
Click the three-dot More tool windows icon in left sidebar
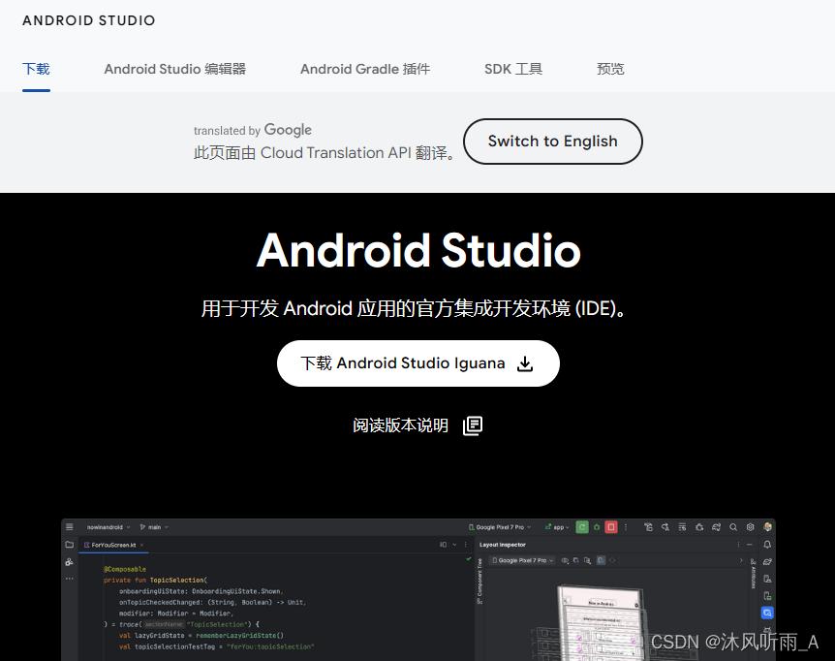69,579
